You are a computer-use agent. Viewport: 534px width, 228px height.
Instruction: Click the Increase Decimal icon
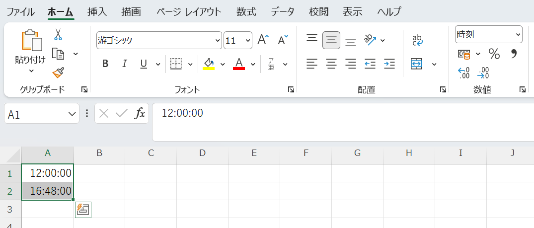(463, 73)
